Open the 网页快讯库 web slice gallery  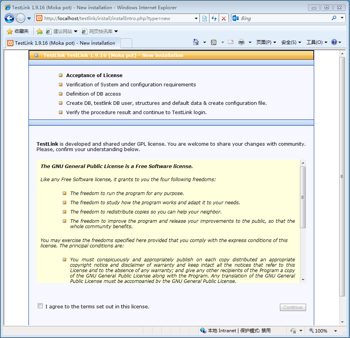click(100, 32)
